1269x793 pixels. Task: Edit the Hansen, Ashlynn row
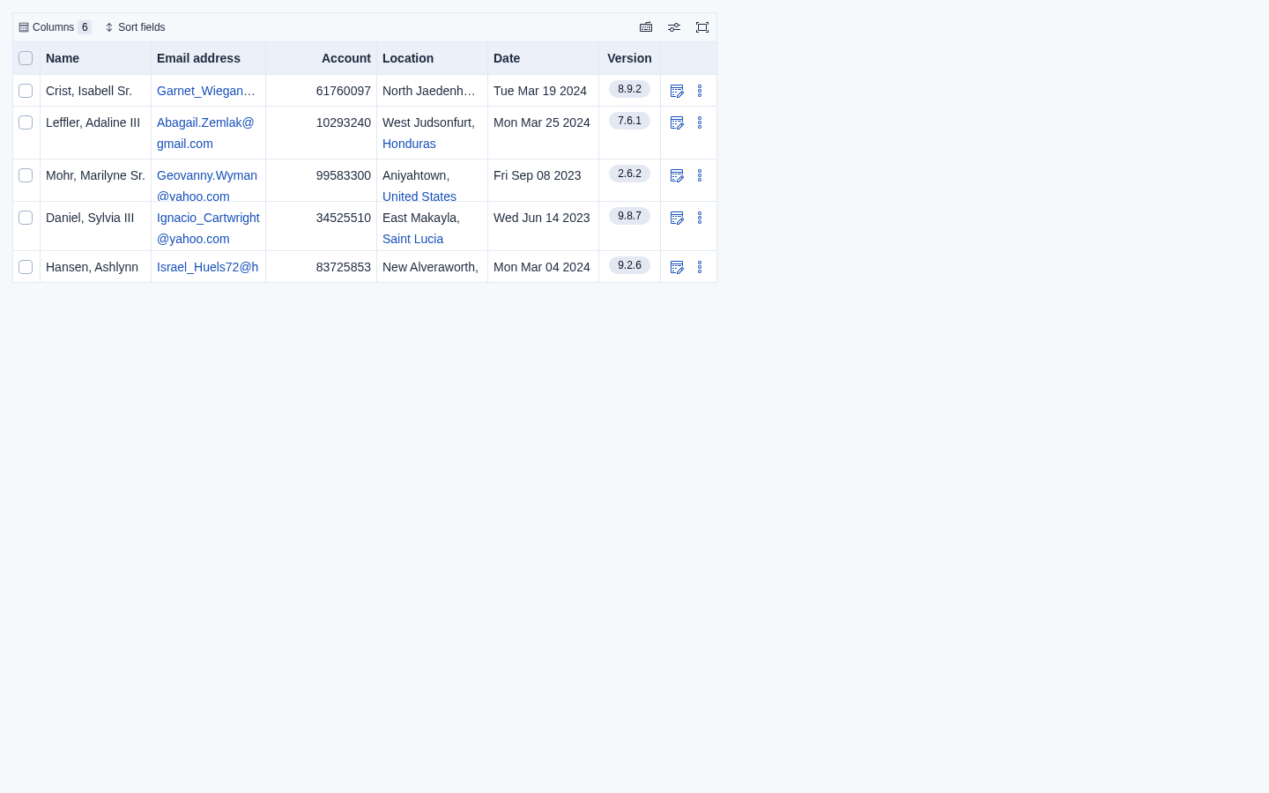(x=677, y=267)
